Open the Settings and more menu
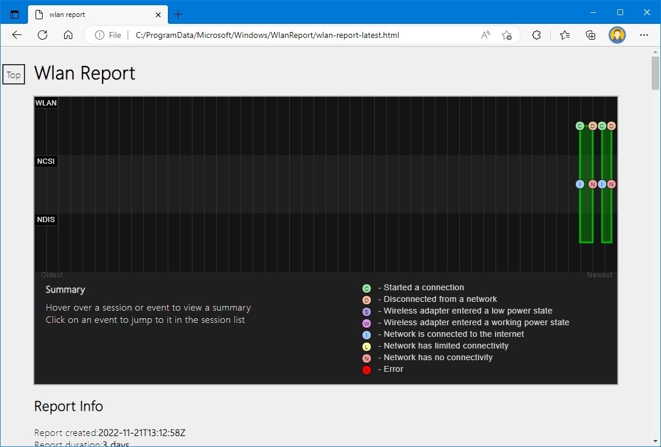This screenshot has width=661, height=447. click(644, 35)
